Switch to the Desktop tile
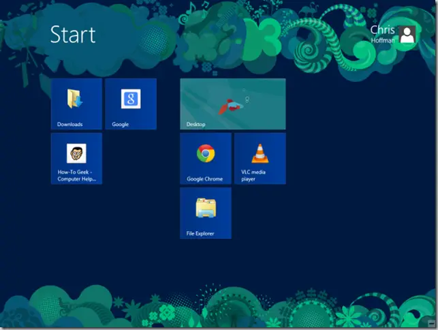Viewport: 438px width, 330px height. click(x=233, y=104)
